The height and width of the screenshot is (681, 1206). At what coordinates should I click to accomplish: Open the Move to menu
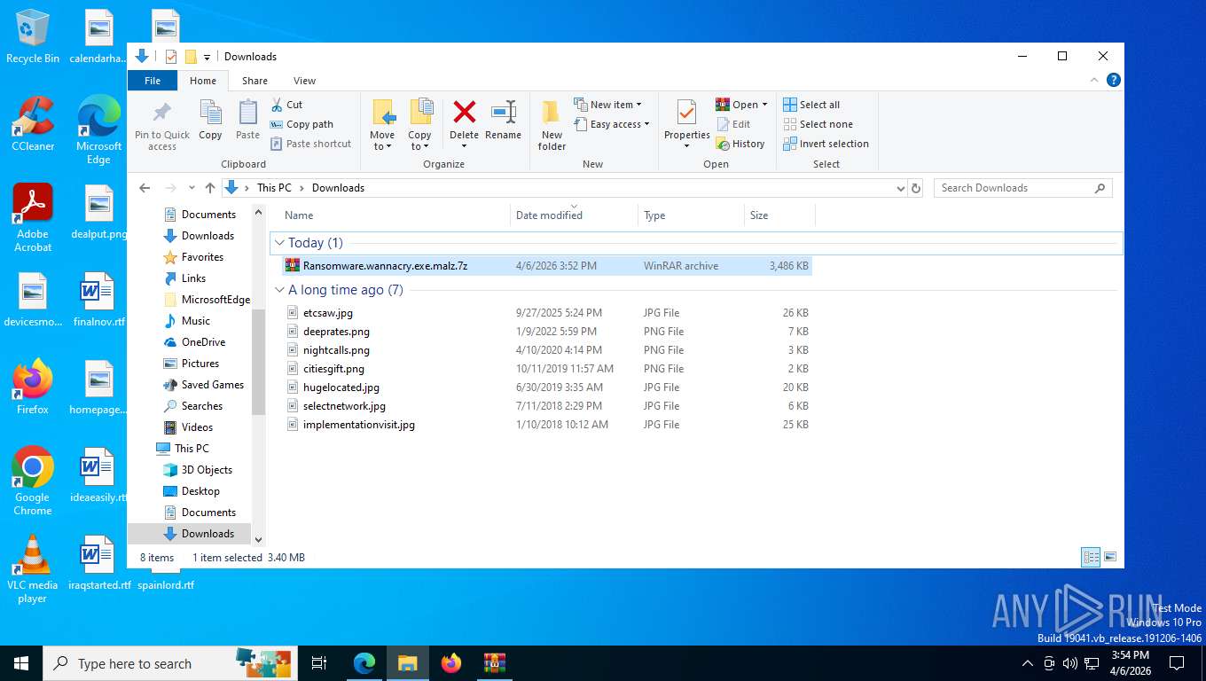382,124
